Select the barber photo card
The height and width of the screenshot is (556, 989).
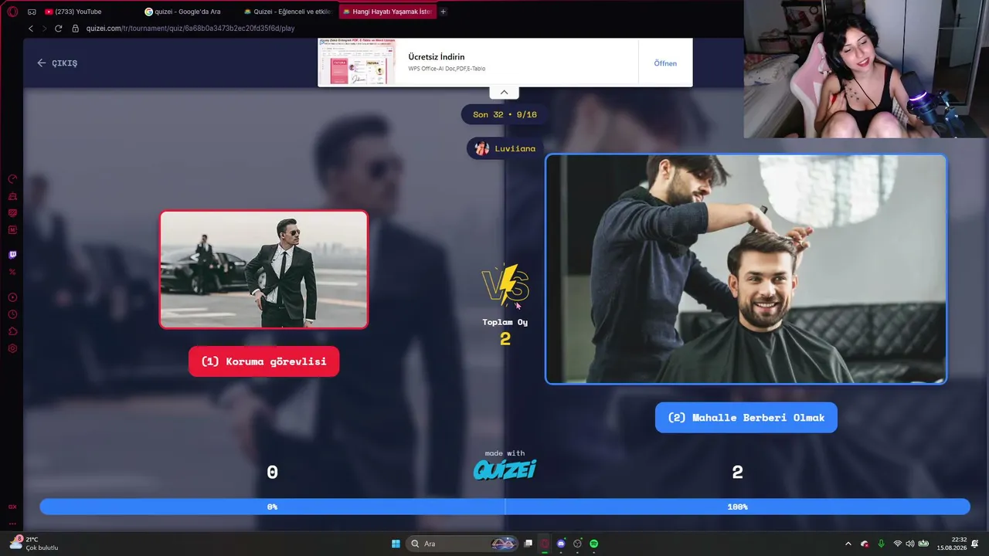click(x=746, y=269)
